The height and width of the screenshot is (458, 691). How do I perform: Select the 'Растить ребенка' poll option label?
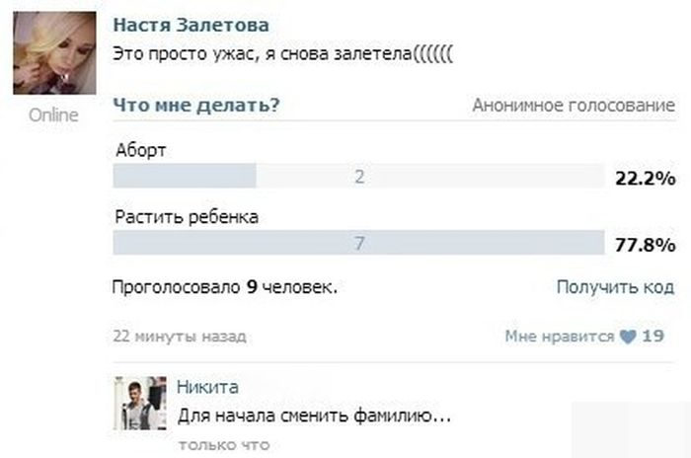tap(187, 217)
